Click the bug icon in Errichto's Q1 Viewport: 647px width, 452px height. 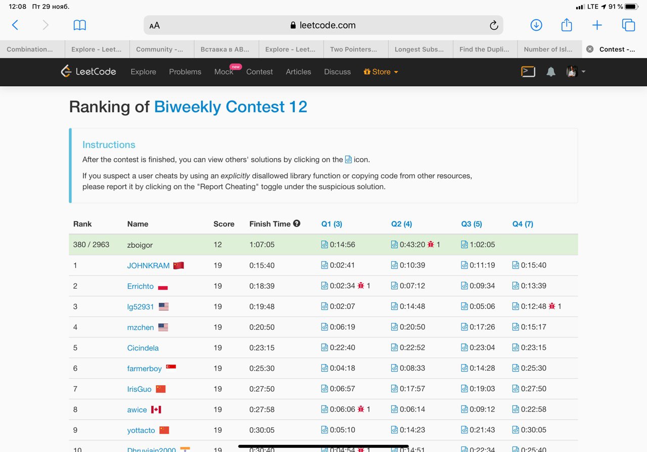pos(361,286)
